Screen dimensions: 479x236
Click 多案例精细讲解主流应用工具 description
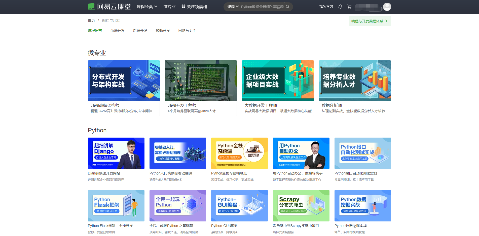[x=354, y=180]
